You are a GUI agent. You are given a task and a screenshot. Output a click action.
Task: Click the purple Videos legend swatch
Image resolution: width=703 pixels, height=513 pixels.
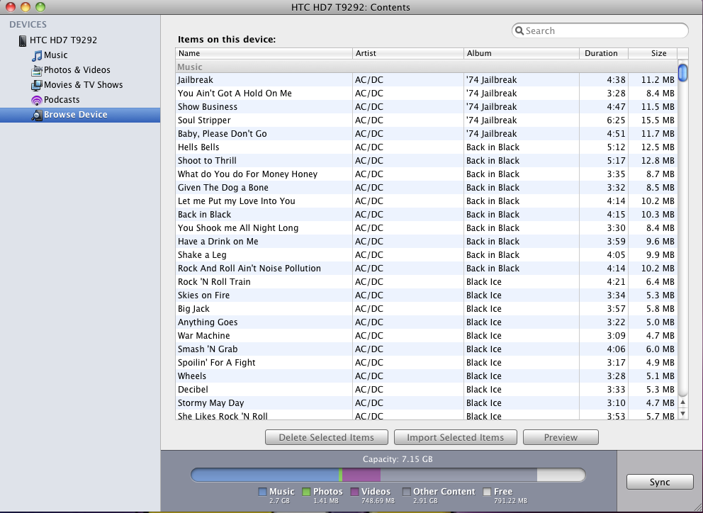click(x=354, y=492)
